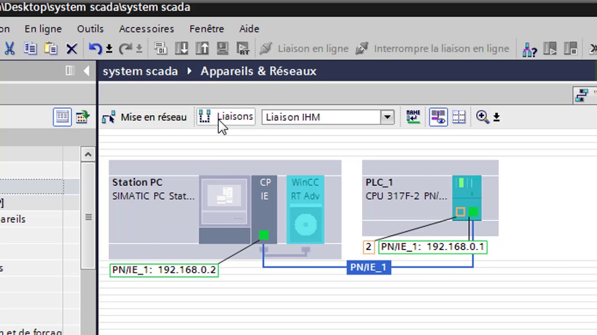The width and height of the screenshot is (597, 335).
Task: Click the project tree scrollbar grip
Action: [x=88, y=217]
